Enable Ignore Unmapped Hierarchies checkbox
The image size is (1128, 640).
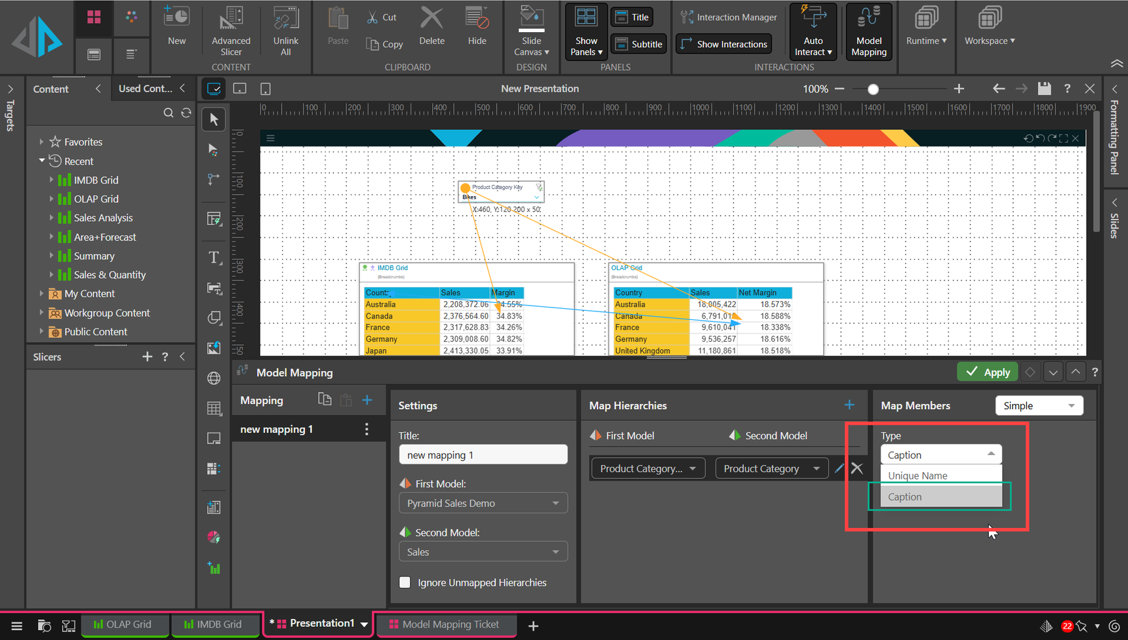pyautogui.click(x=405, y=582)
